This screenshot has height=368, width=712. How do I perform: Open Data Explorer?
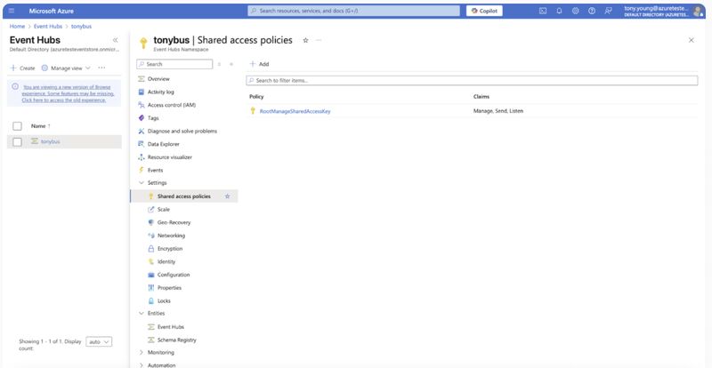tap(164, 144)
